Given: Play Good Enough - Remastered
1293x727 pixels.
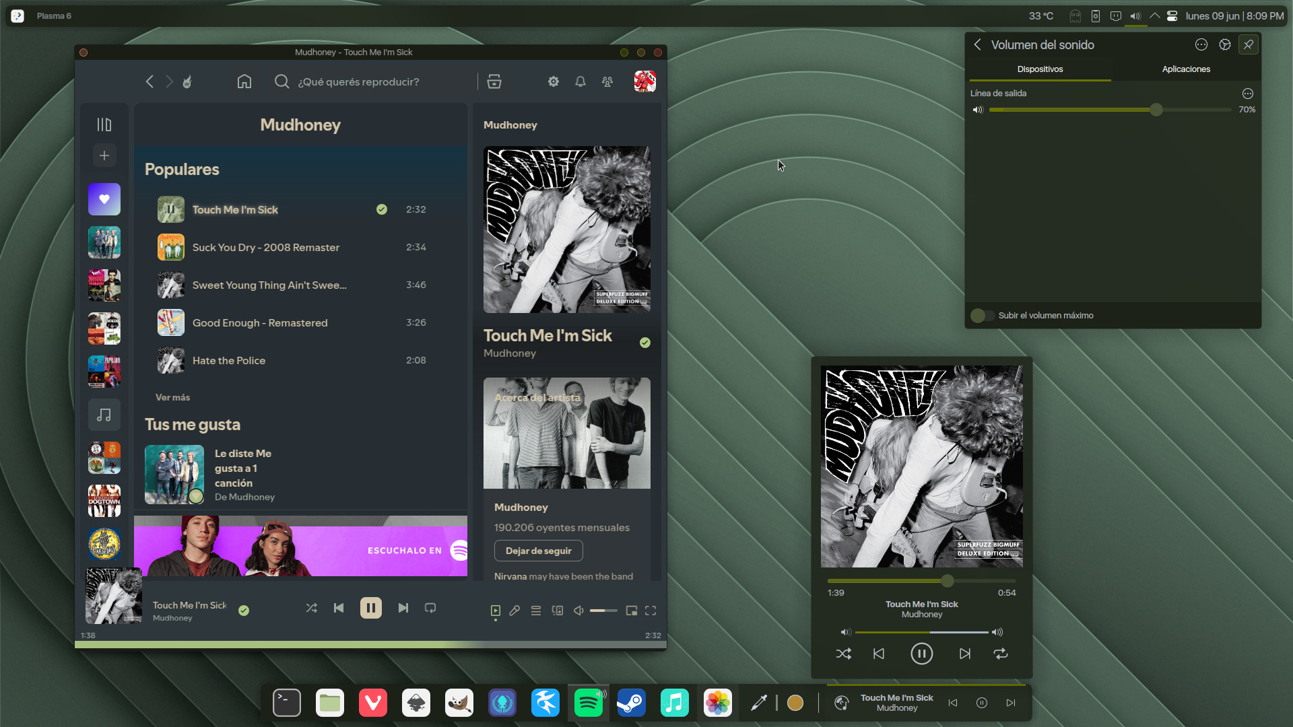Looking at the screenshot, I should tap(300, 322).
